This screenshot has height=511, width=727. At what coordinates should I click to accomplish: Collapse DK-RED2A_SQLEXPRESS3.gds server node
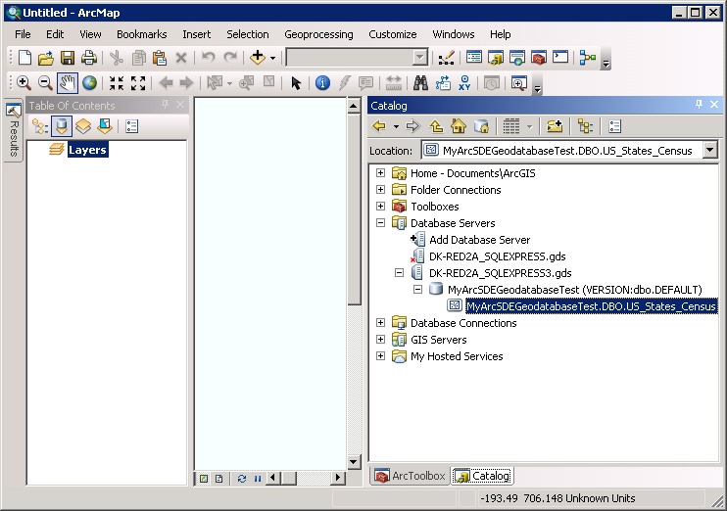399,273
